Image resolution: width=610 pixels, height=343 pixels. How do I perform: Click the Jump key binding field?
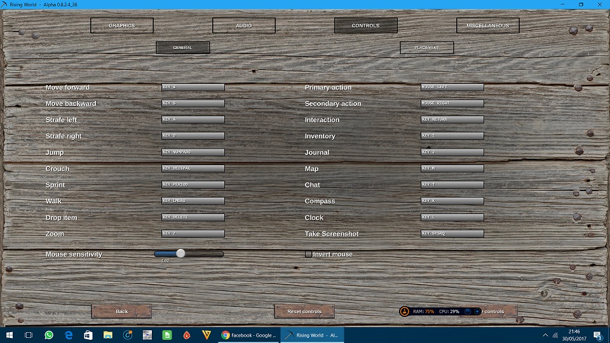[193, 152]
